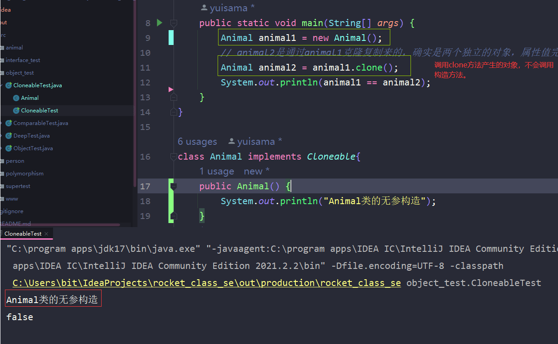Collapse the Animal class fold on line 16

point(174,156)
